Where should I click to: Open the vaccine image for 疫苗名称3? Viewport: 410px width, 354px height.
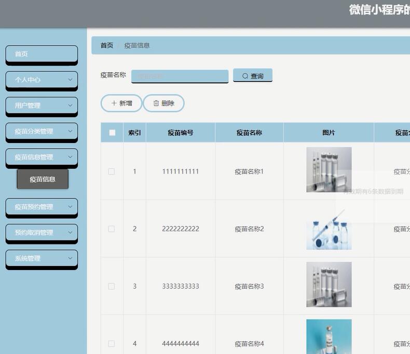coord(329,285)
